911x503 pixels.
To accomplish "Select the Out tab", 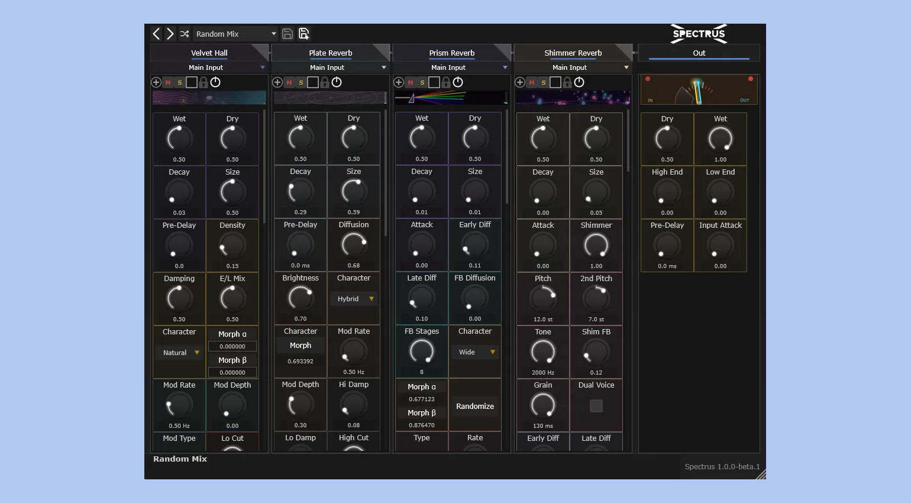I will click(699, 53).
